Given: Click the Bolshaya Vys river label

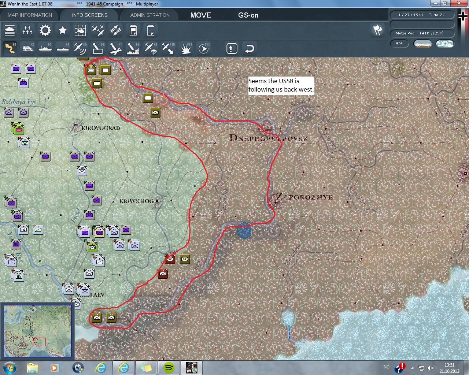Looking at the screenshot, I should (x=19, y=101).
